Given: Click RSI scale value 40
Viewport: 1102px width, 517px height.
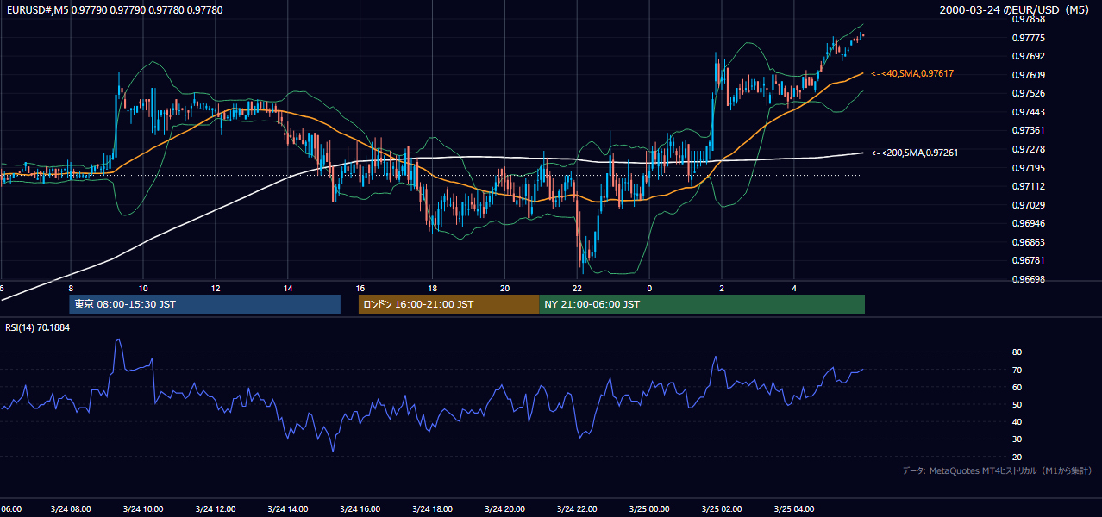Looking at the screenshot, I should tap(1017, 421).
